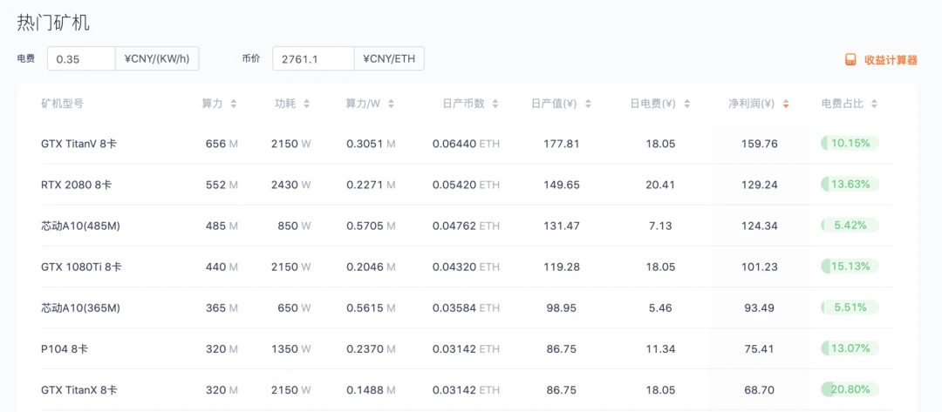Select the RTX 2080 8卡 miner
The width and height of the screenshot is (942, 412).
pyautogui.click(x=76, y=185)
